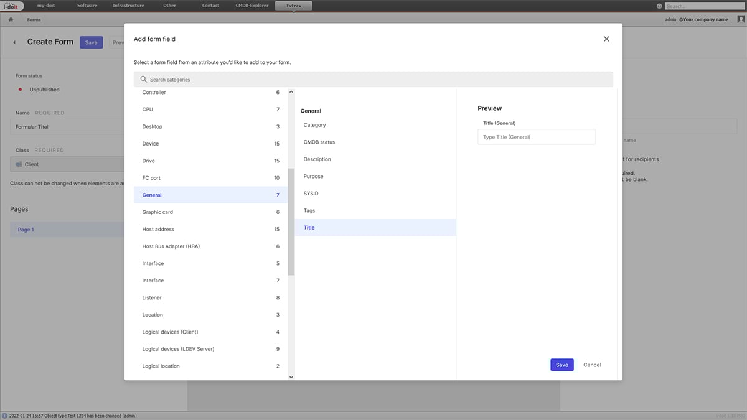Open the Infrastructure menu
Viewport: 747px width, 420px height.
[128, 5]
